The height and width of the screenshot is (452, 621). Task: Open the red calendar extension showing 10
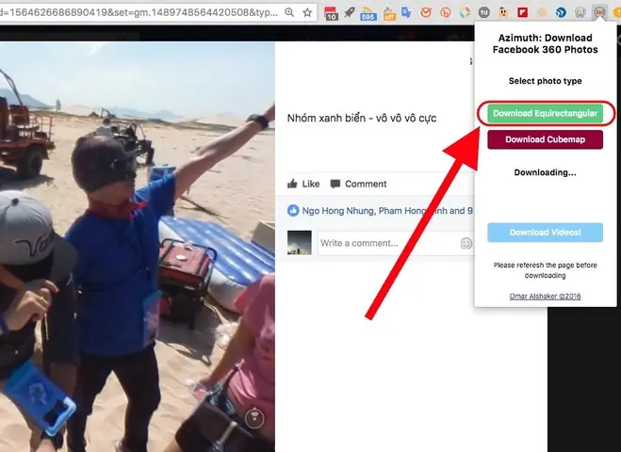[x=331, y=13]
